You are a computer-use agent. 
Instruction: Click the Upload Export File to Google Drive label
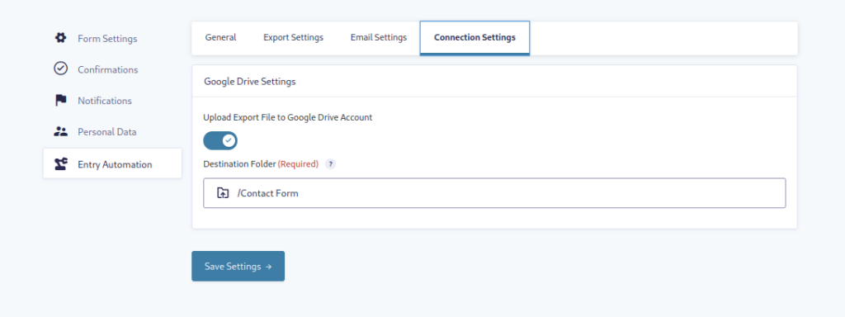(288, 117)
